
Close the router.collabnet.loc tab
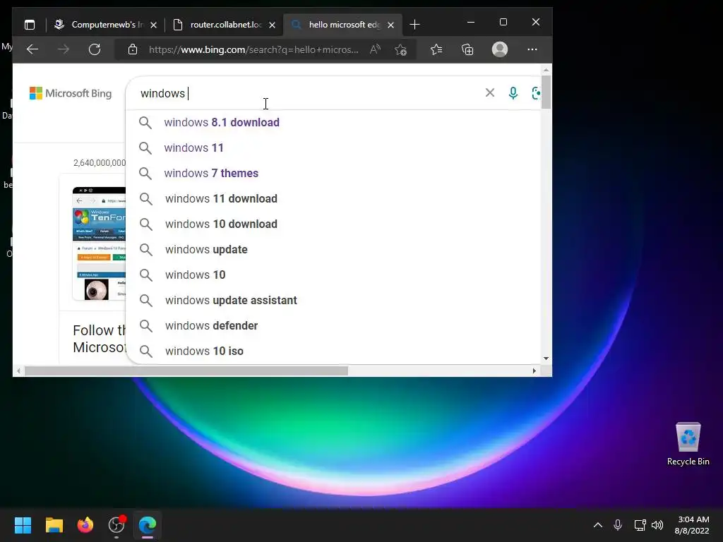tap(272, 25)
